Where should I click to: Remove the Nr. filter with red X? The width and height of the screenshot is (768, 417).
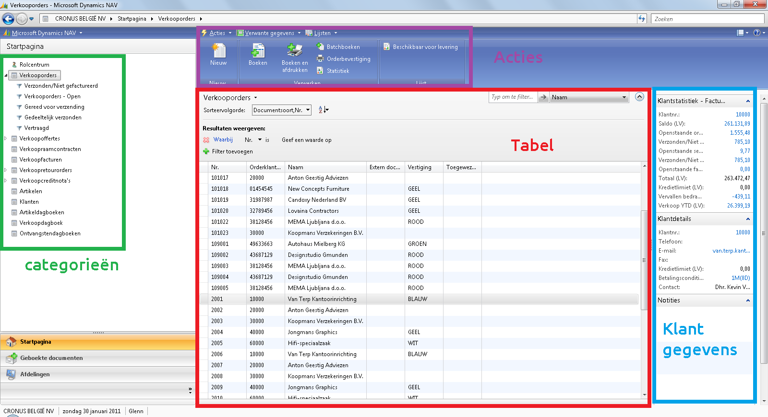pyautogui.click(x=206, y=140)
